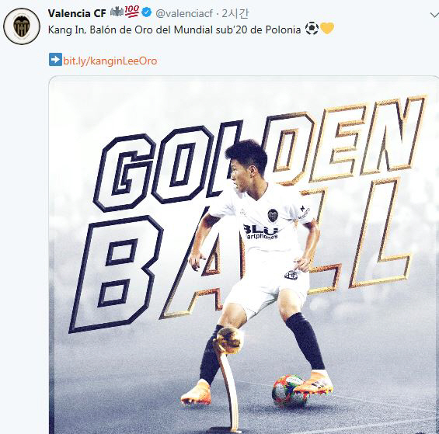Open the Valencia CF profile avatar
This screenshot has width=439, height=434.
pyautogui.click(x=22, y=26)
